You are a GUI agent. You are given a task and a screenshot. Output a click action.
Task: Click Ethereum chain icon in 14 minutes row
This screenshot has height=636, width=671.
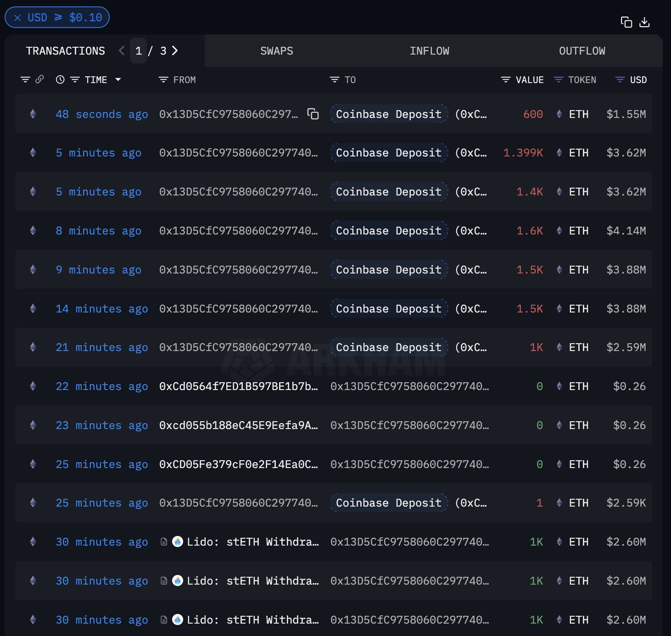click(33, 308)
